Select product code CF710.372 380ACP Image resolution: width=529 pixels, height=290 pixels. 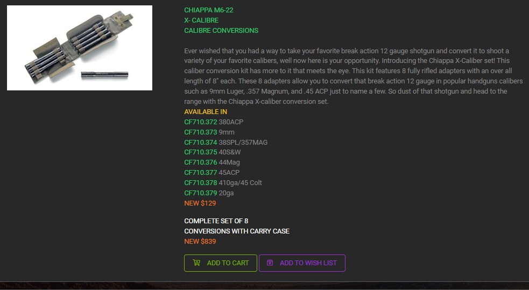(x=214, y=122)
